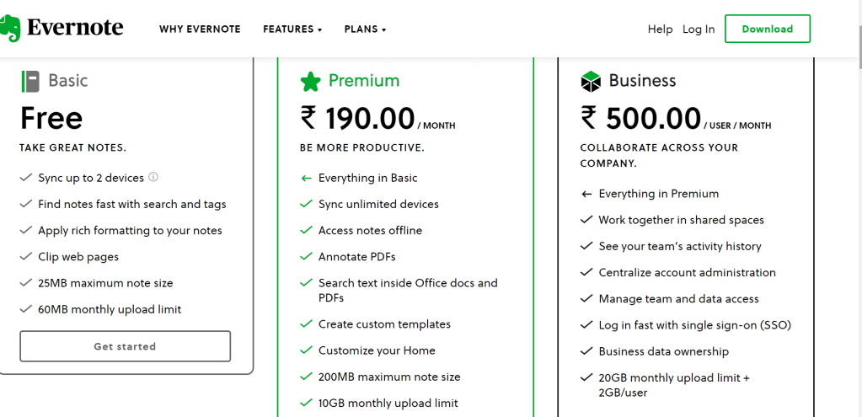Click the info icon beside Sync up to 2 devices
This screenshot has height=417, width=862.
153,177
